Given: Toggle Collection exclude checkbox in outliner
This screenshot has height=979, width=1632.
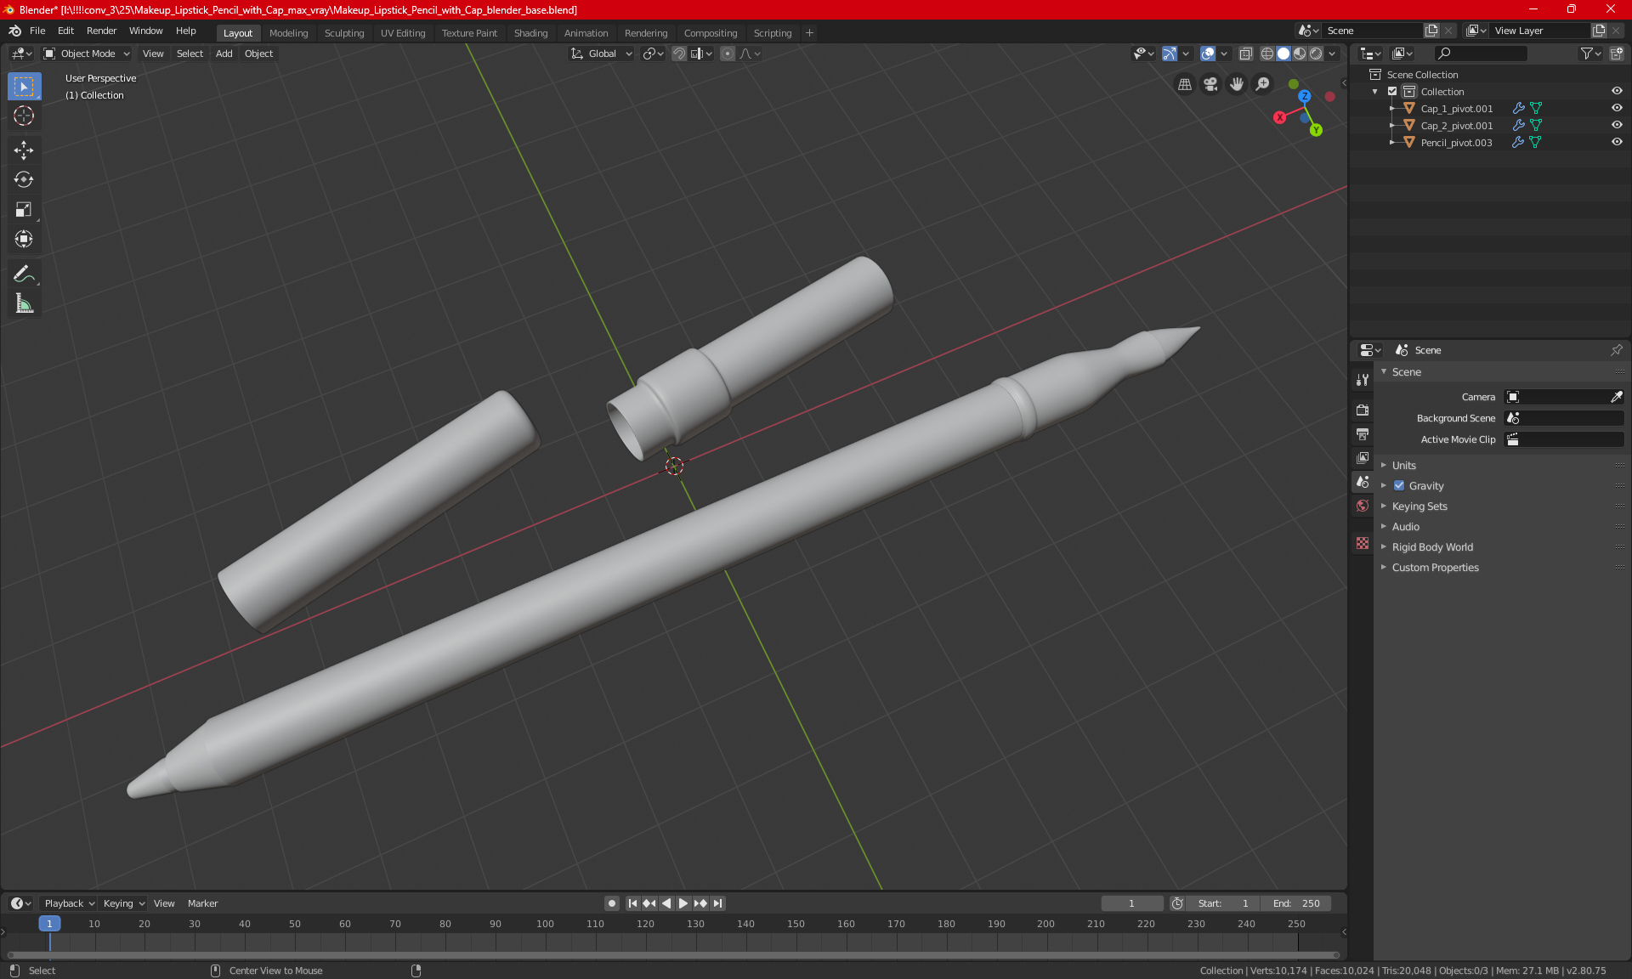Looking at the screenshot, I should 1392,92.
